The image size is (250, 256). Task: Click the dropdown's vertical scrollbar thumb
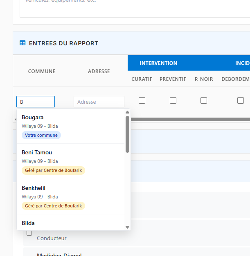[x=127, y=135]
